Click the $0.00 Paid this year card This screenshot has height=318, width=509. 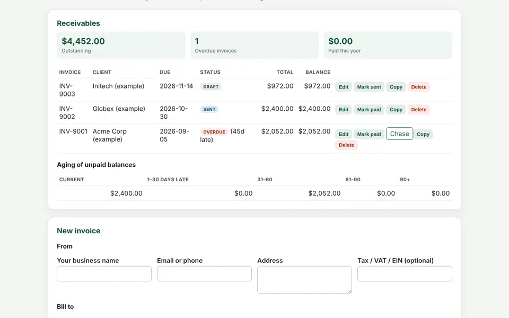388,45
